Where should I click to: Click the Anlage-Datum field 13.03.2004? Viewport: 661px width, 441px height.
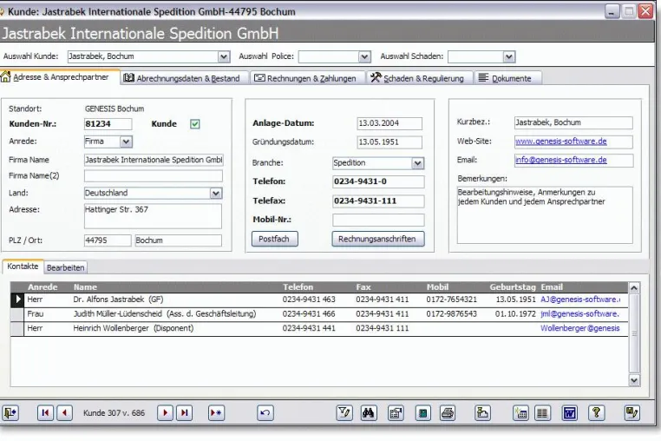point(389,123)
